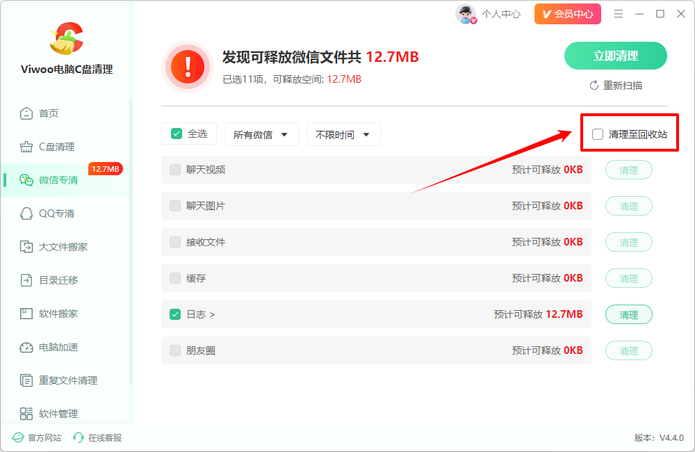
Task: Click 重复文件清理 sidebar label
Action: point(68,380)
